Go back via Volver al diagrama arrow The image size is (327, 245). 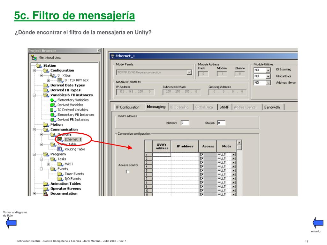click(11, 223)
